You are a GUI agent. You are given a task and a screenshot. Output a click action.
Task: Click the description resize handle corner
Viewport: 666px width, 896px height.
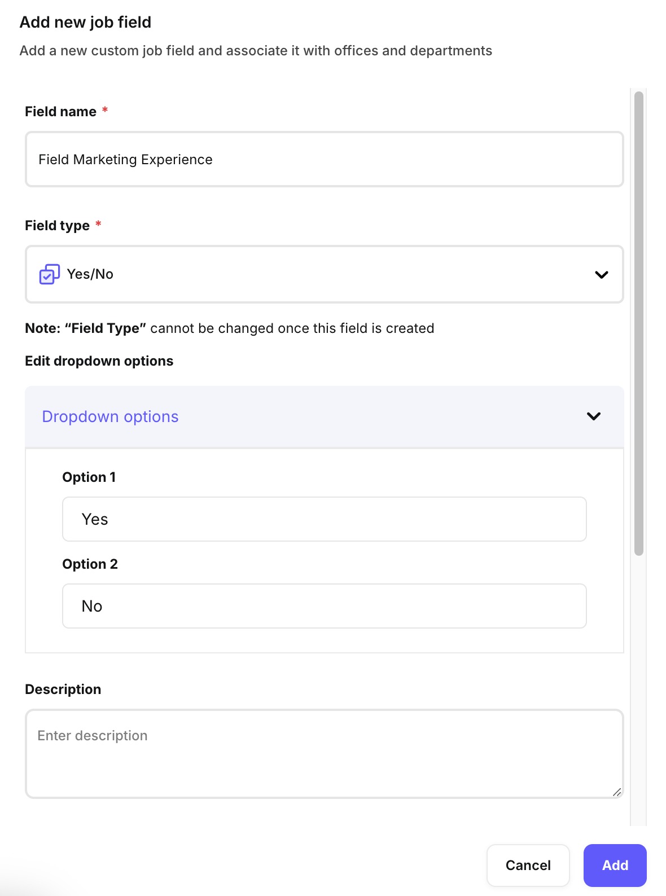point(617,792)
